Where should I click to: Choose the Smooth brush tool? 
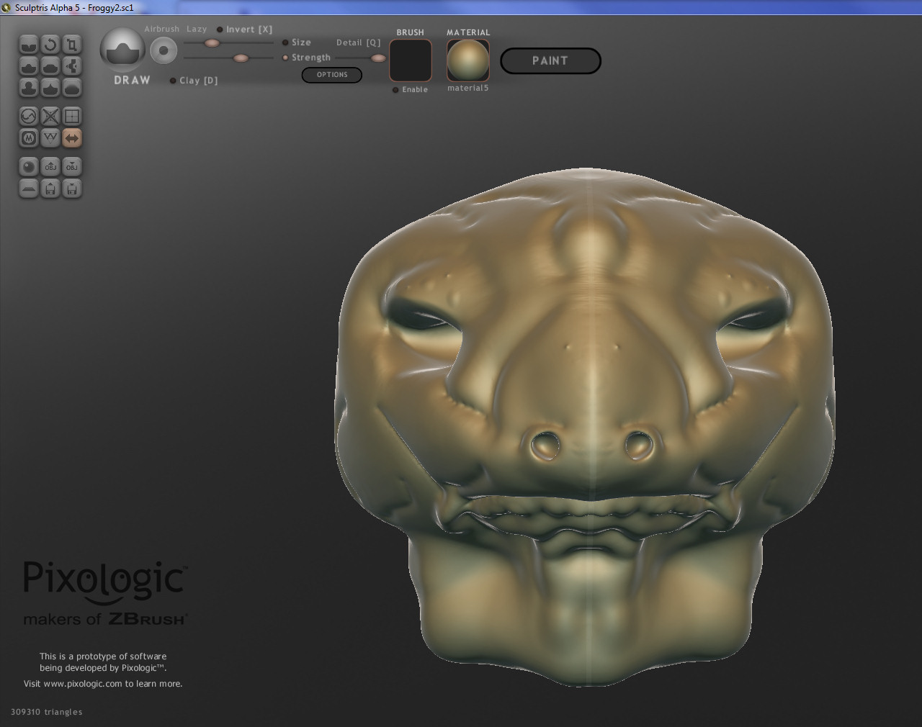pyautogui.click(x=72, y=88)
